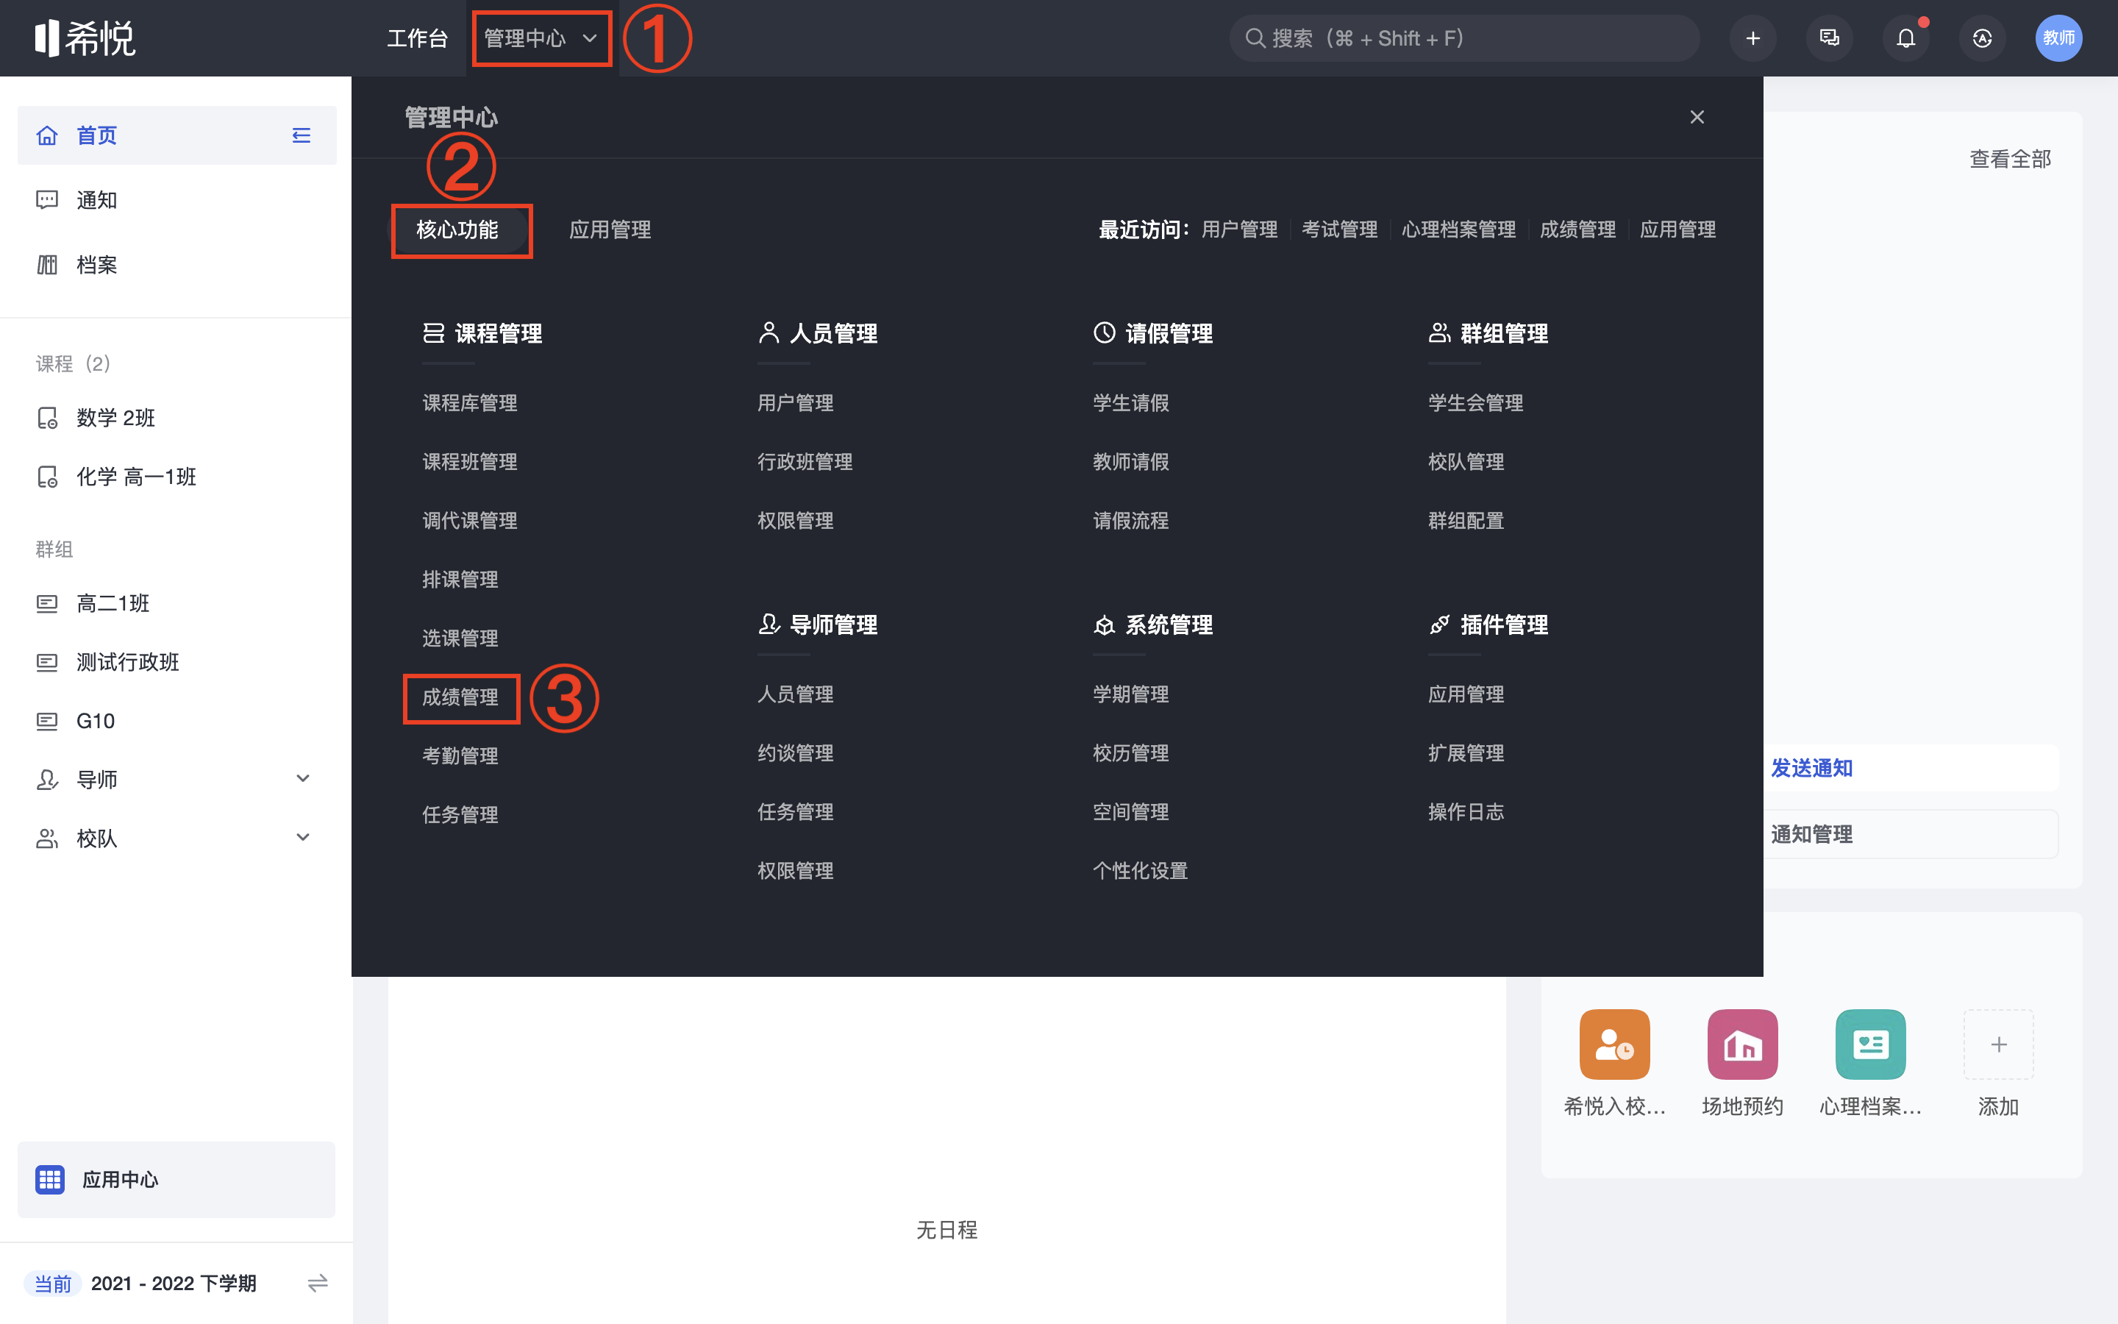Open the 希悦入校 app icon
This screenshot has width=2118, height=1324.
tap(1614, 1044)
